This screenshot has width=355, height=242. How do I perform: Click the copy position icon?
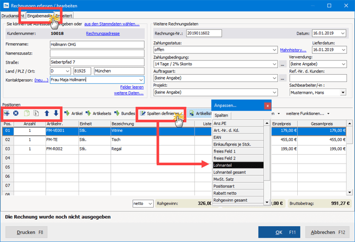point(26,113)
